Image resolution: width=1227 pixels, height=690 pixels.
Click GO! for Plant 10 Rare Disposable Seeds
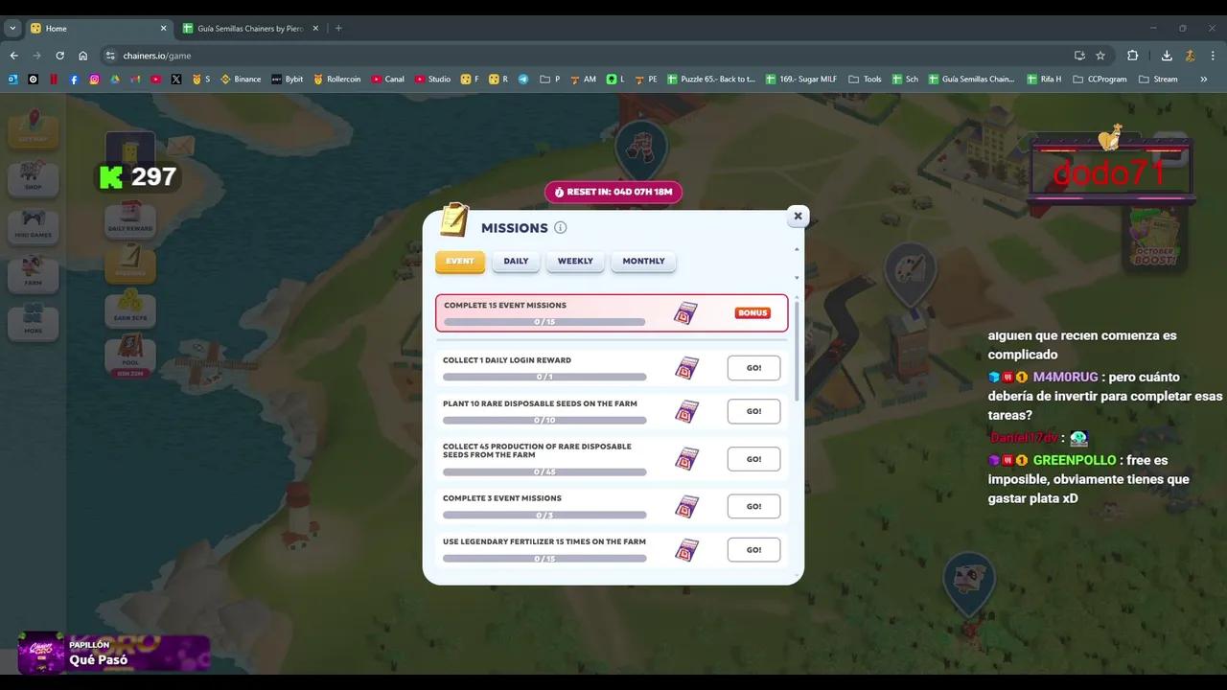(753, 411)
